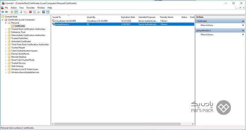Select Web Hosting folder
The height and width of the screenshot is (130, 246).
(x=17, y=66)
